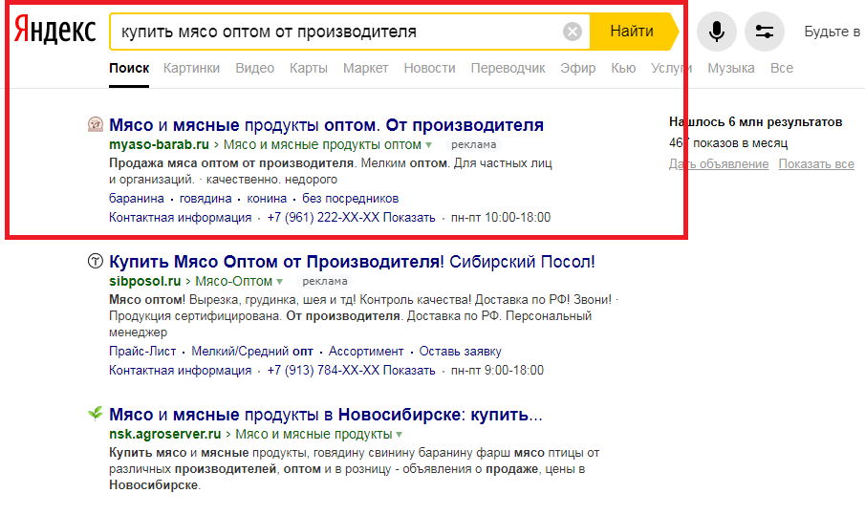Click the конина quick link
The height and width of the screenshot is (515, 865).
point(267,199)
